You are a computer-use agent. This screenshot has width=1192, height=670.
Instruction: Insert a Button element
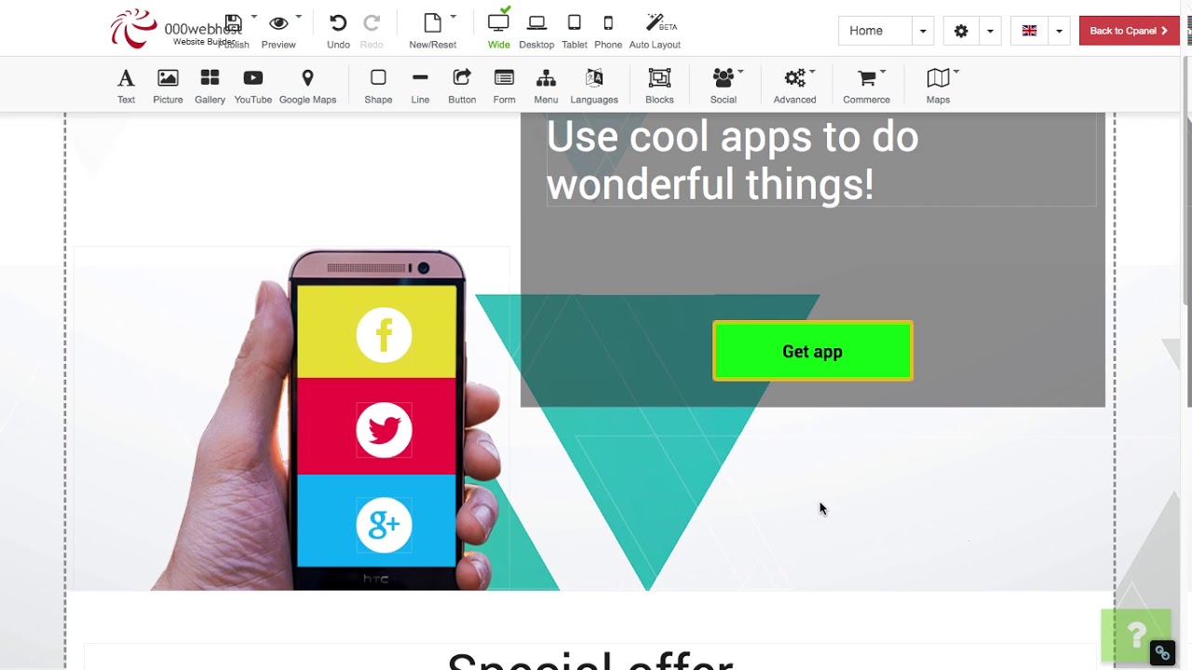tap(462, 86)
